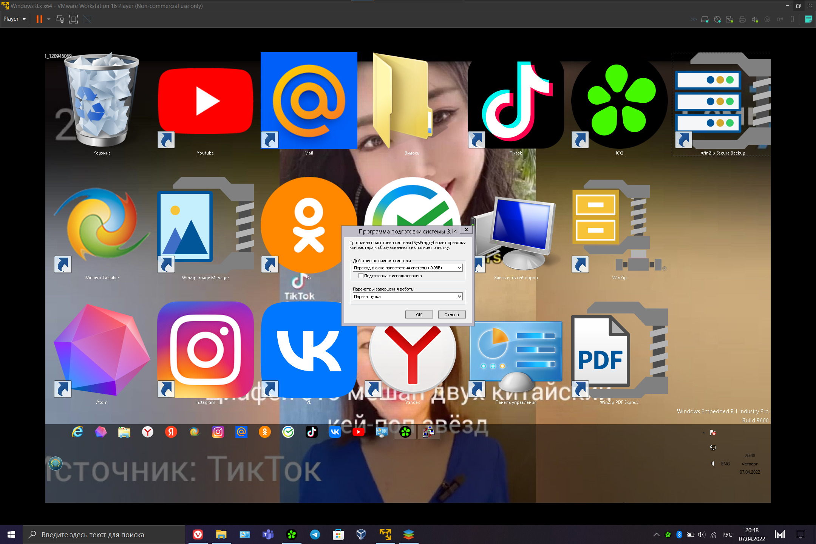Image resolution: width=816 pixels, height=544 pixels.
Task: Pause the virtual machine
Action: 39,19
